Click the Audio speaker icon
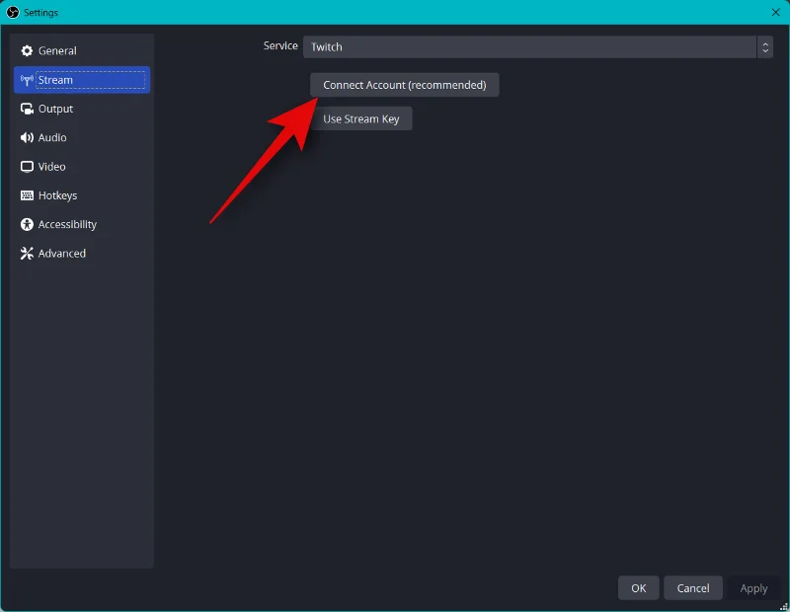This screenshot has height=612, width=790. pos(27,137)
